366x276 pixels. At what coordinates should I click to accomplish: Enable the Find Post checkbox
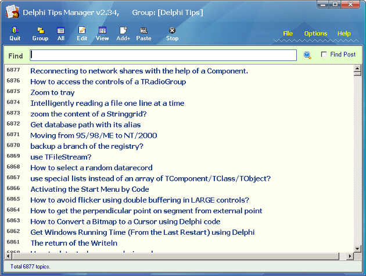(x=324, y=55)
